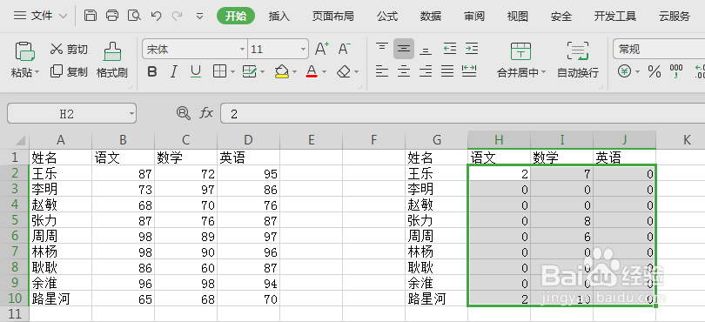
Task: Undo the last action
Action: point(156,17)
